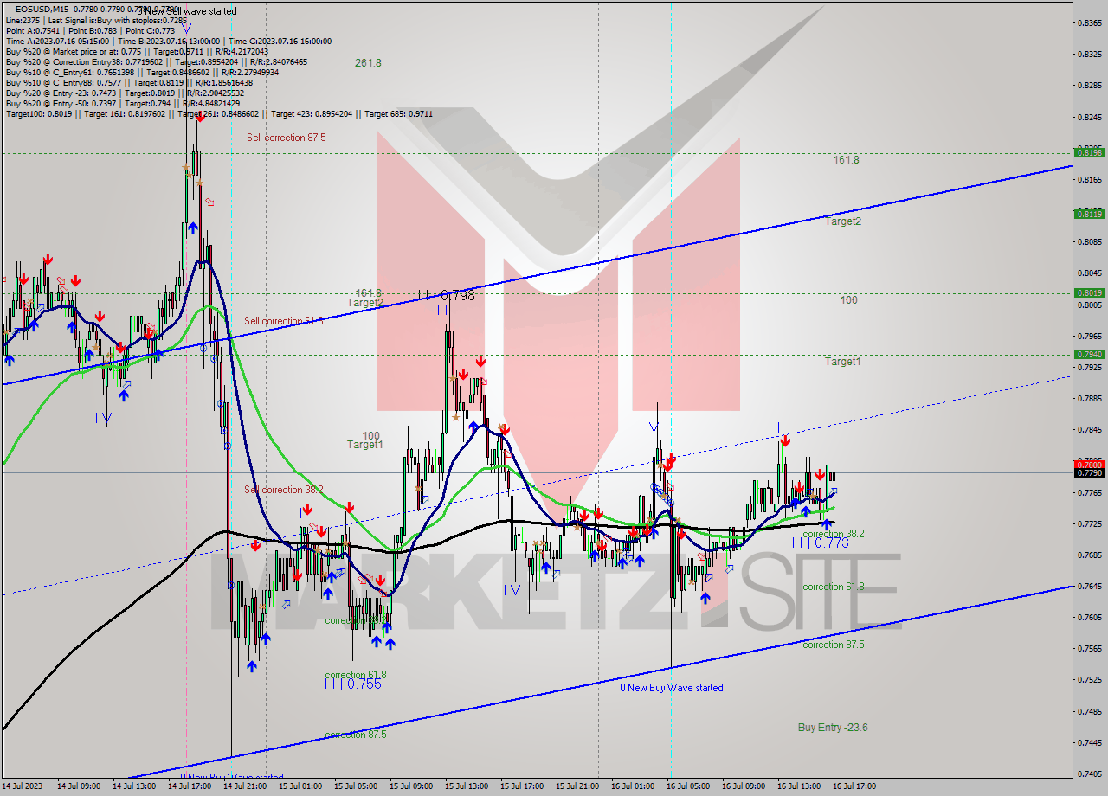1108x796 pixels.
Task: Click the 'I I I 0.755' wave label
Action: 353,684
